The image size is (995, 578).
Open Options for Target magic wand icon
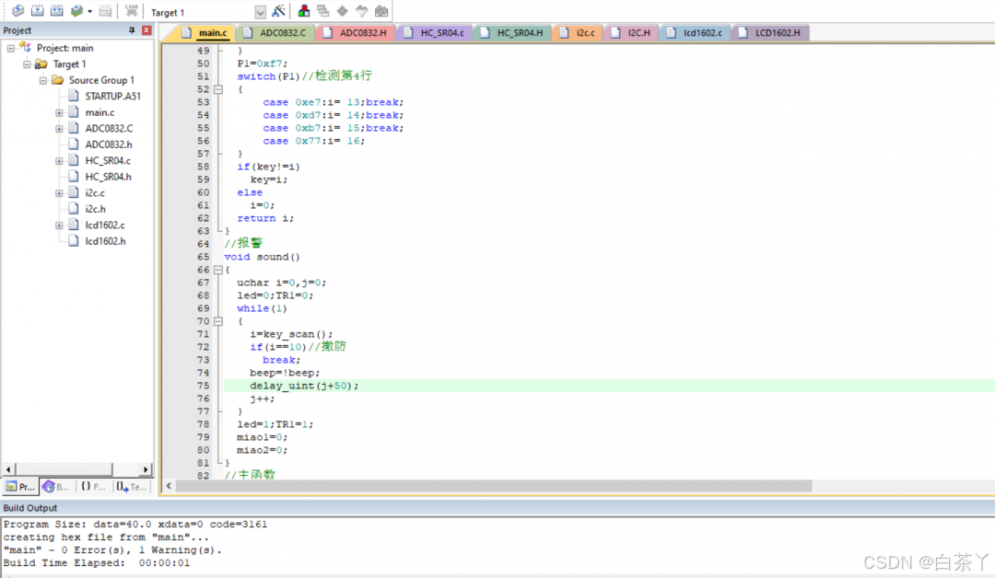278,12
